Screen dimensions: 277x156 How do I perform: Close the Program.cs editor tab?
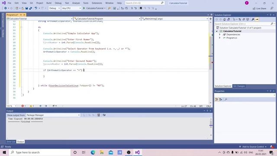click(x=24, y=15)
